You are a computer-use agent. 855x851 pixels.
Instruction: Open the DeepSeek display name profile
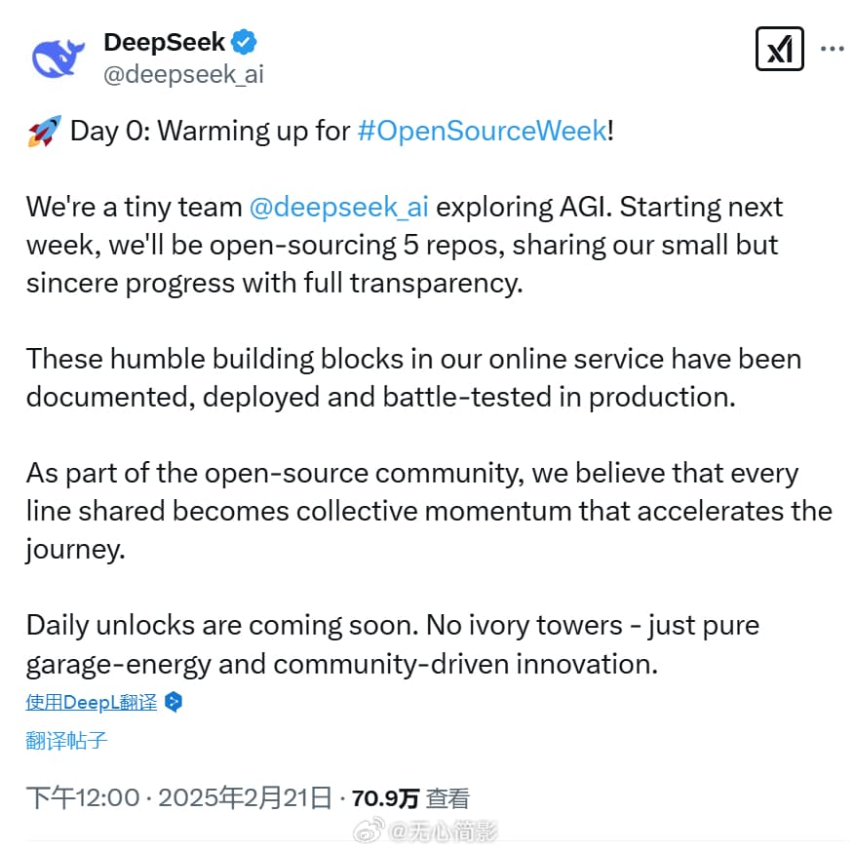pos(164,42)
